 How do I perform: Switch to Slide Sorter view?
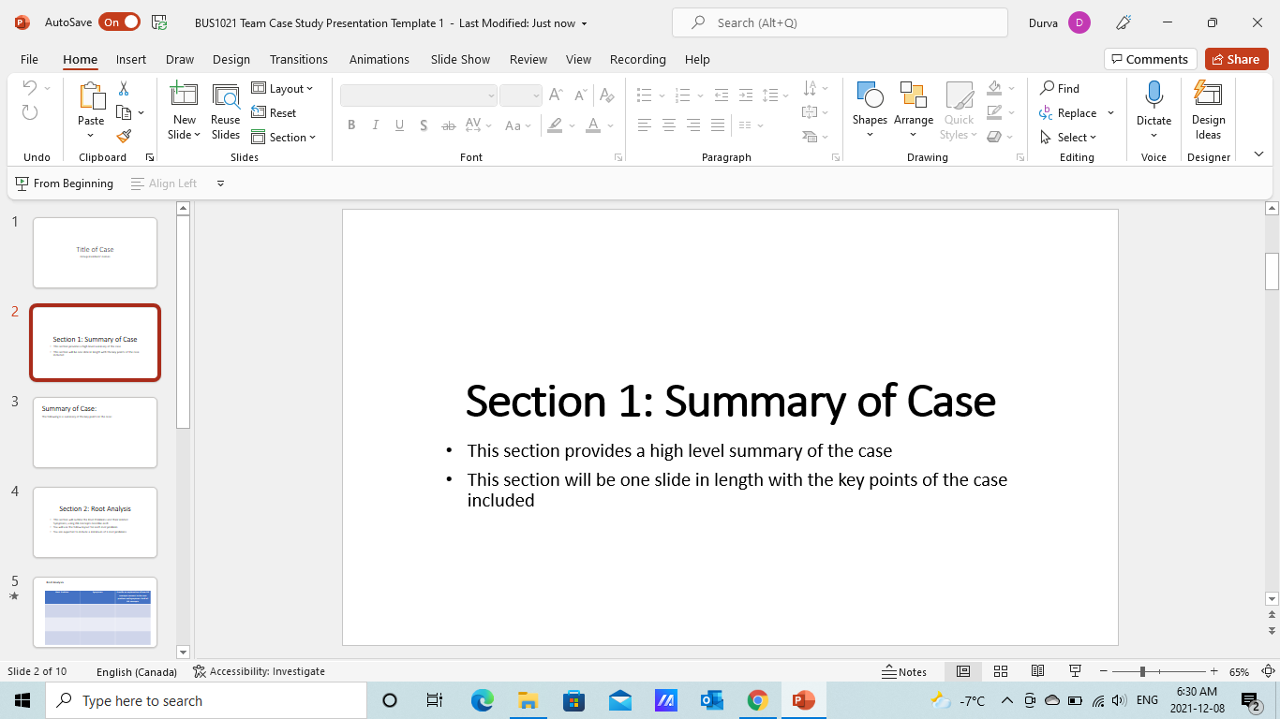(x=1001, y=671)
